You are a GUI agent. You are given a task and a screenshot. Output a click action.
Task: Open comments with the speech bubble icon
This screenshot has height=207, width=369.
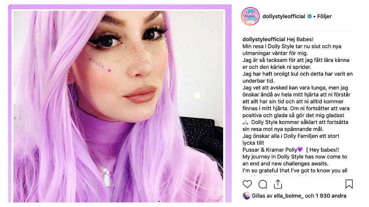pyautogui.click(x=263, y=184)
